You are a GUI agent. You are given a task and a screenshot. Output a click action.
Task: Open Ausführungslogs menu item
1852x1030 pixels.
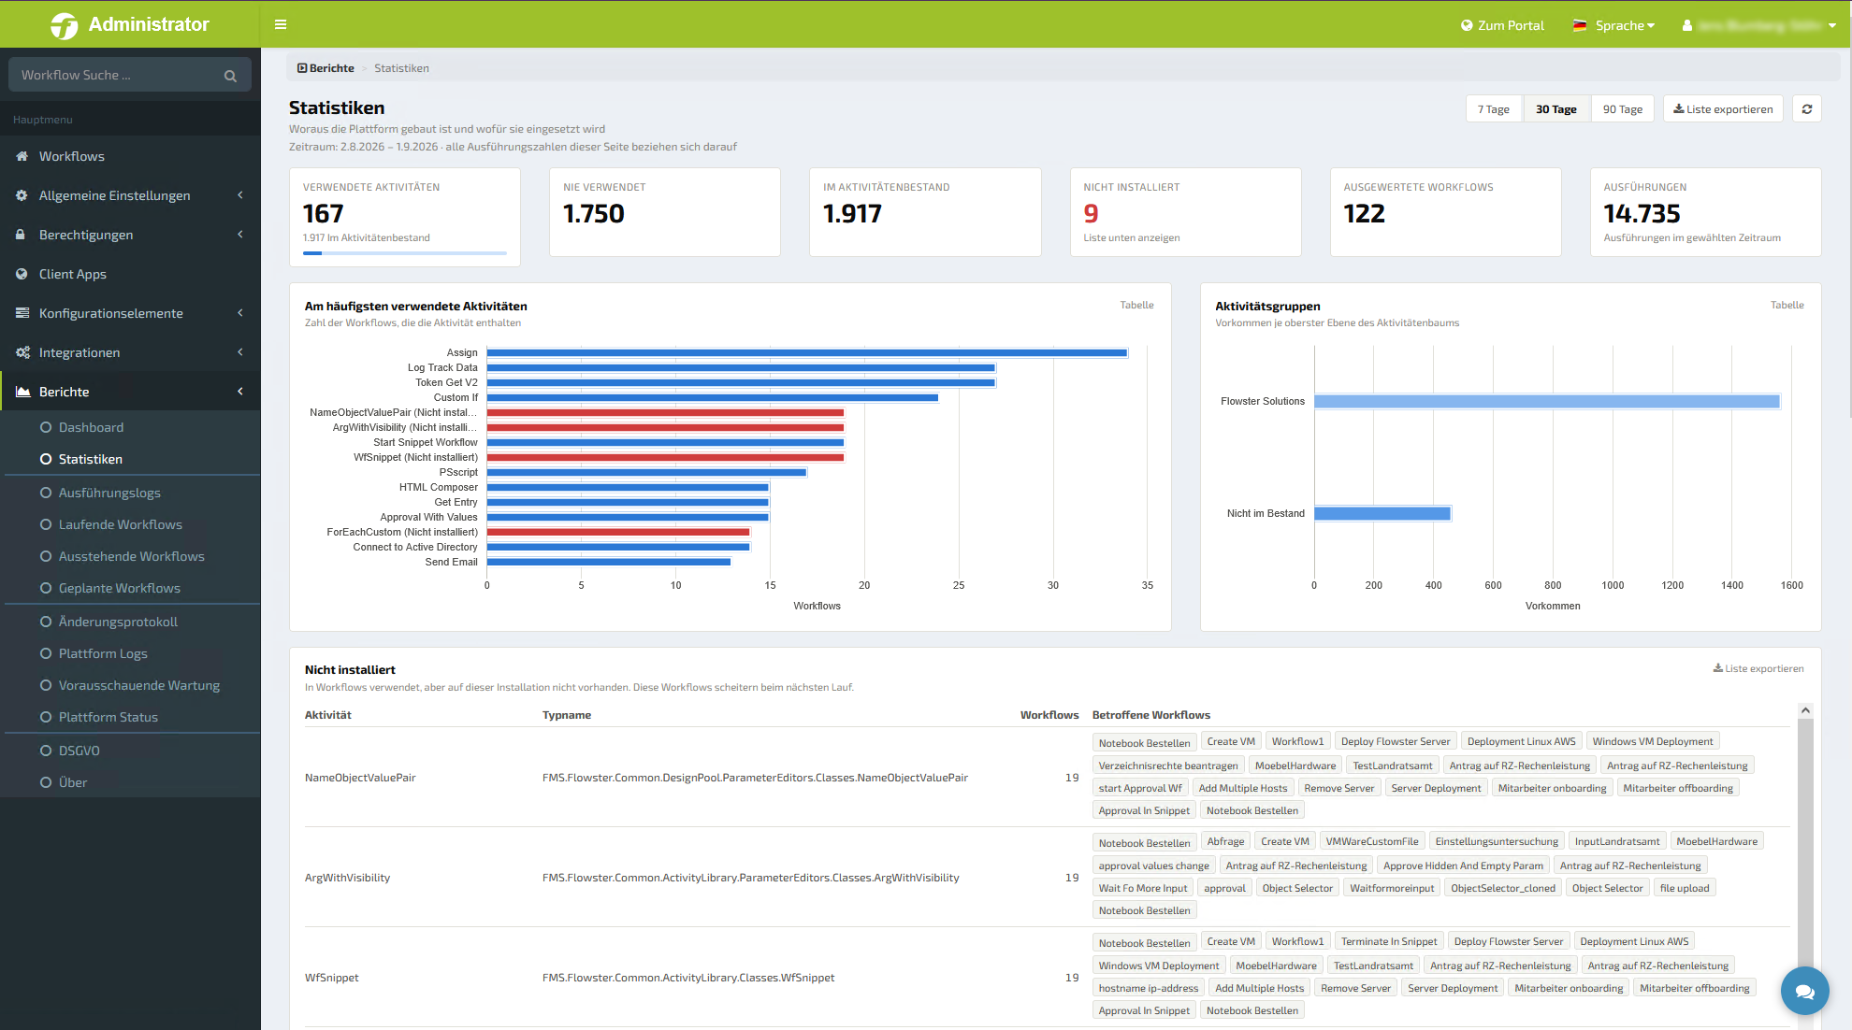click(x=109, y=493)
